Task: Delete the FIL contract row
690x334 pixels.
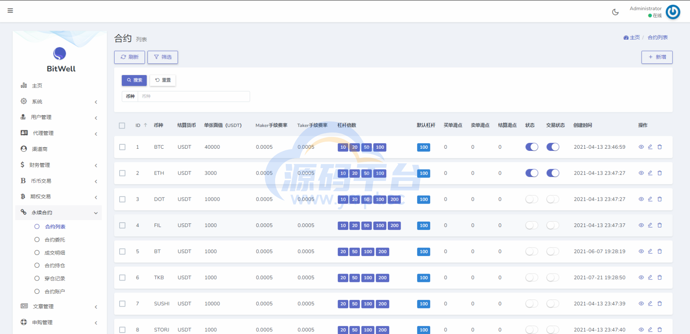Action: click(x=660, y=225)
